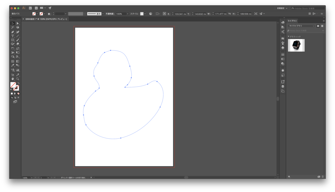335x192 pixels.
Task: Enable Draw Inside mode
Action: point(18,97)
